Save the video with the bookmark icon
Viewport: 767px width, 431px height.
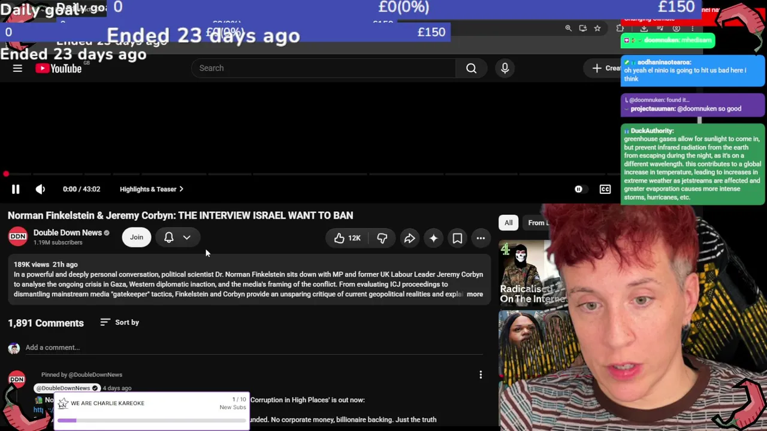(457, 238)
